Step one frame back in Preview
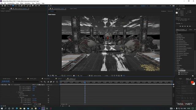Screen dimensions: 196x110 (183, 26)
